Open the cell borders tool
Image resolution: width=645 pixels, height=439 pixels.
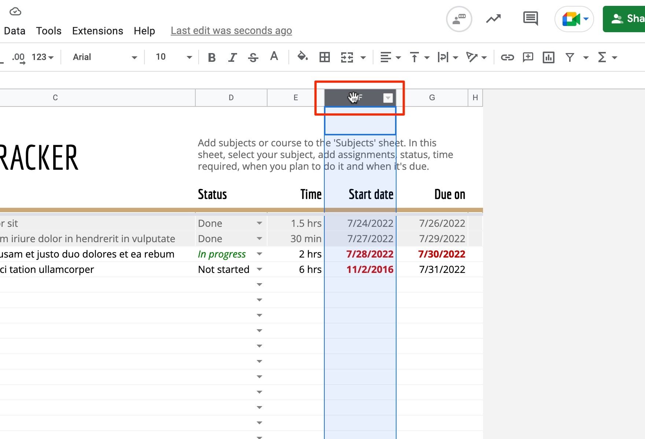click(324, 57)
